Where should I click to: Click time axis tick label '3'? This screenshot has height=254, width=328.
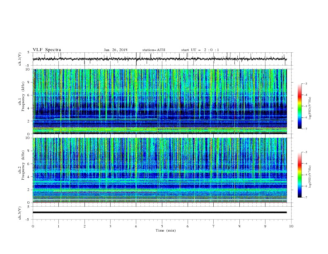(110, 226)
